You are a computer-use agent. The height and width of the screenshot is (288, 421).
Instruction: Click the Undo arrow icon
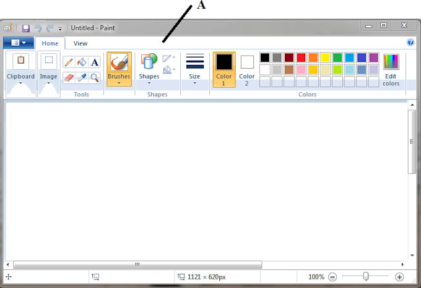pos(38,28)
